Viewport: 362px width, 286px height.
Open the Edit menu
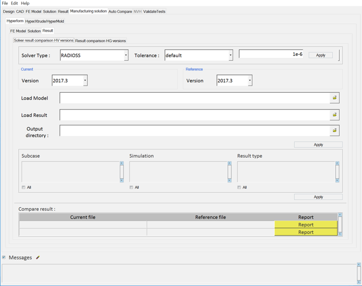[15, 3]
